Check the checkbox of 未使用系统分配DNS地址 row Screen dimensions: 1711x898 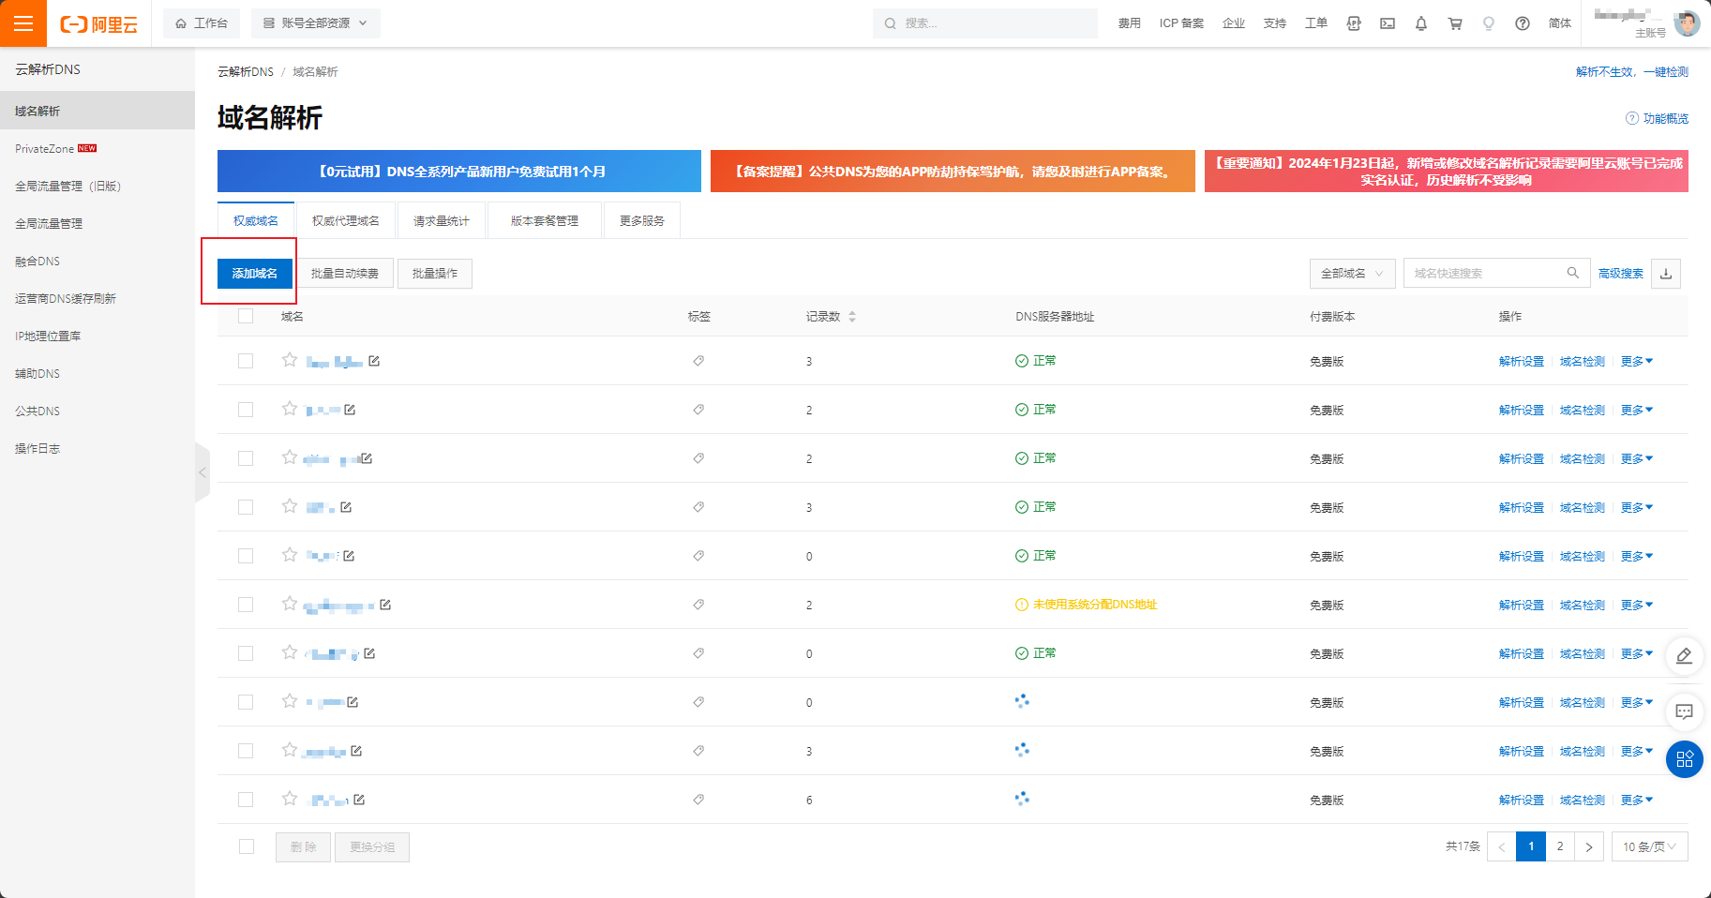click(246, 605)
